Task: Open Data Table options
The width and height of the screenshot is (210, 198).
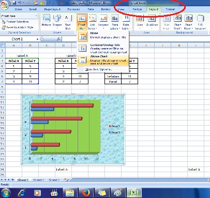Action: point(126,22)
